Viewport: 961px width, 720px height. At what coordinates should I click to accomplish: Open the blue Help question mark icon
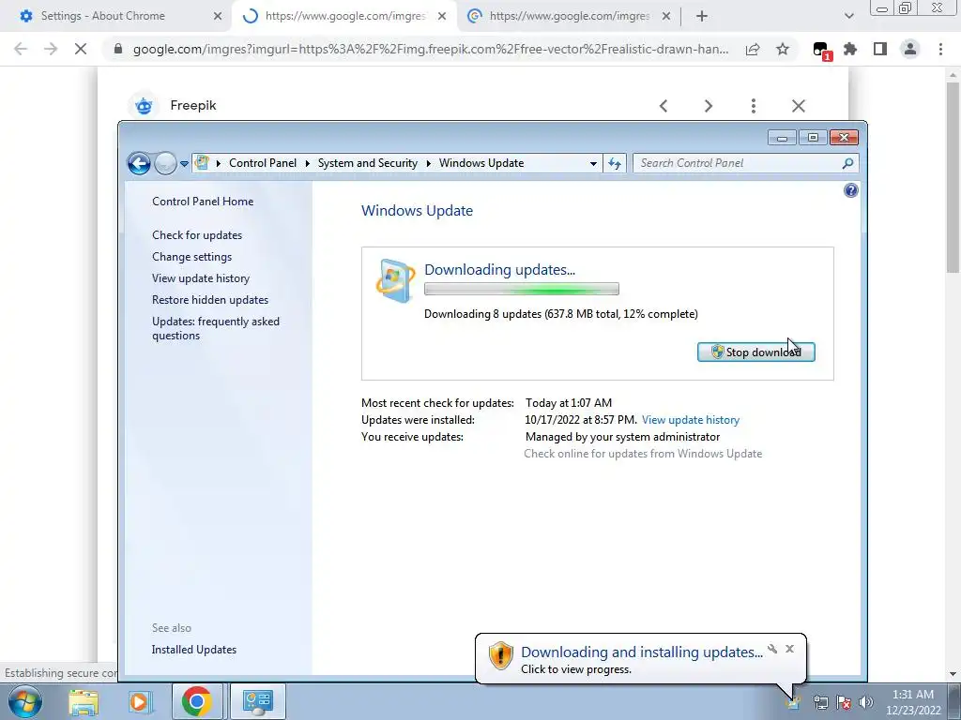(850, 190)
